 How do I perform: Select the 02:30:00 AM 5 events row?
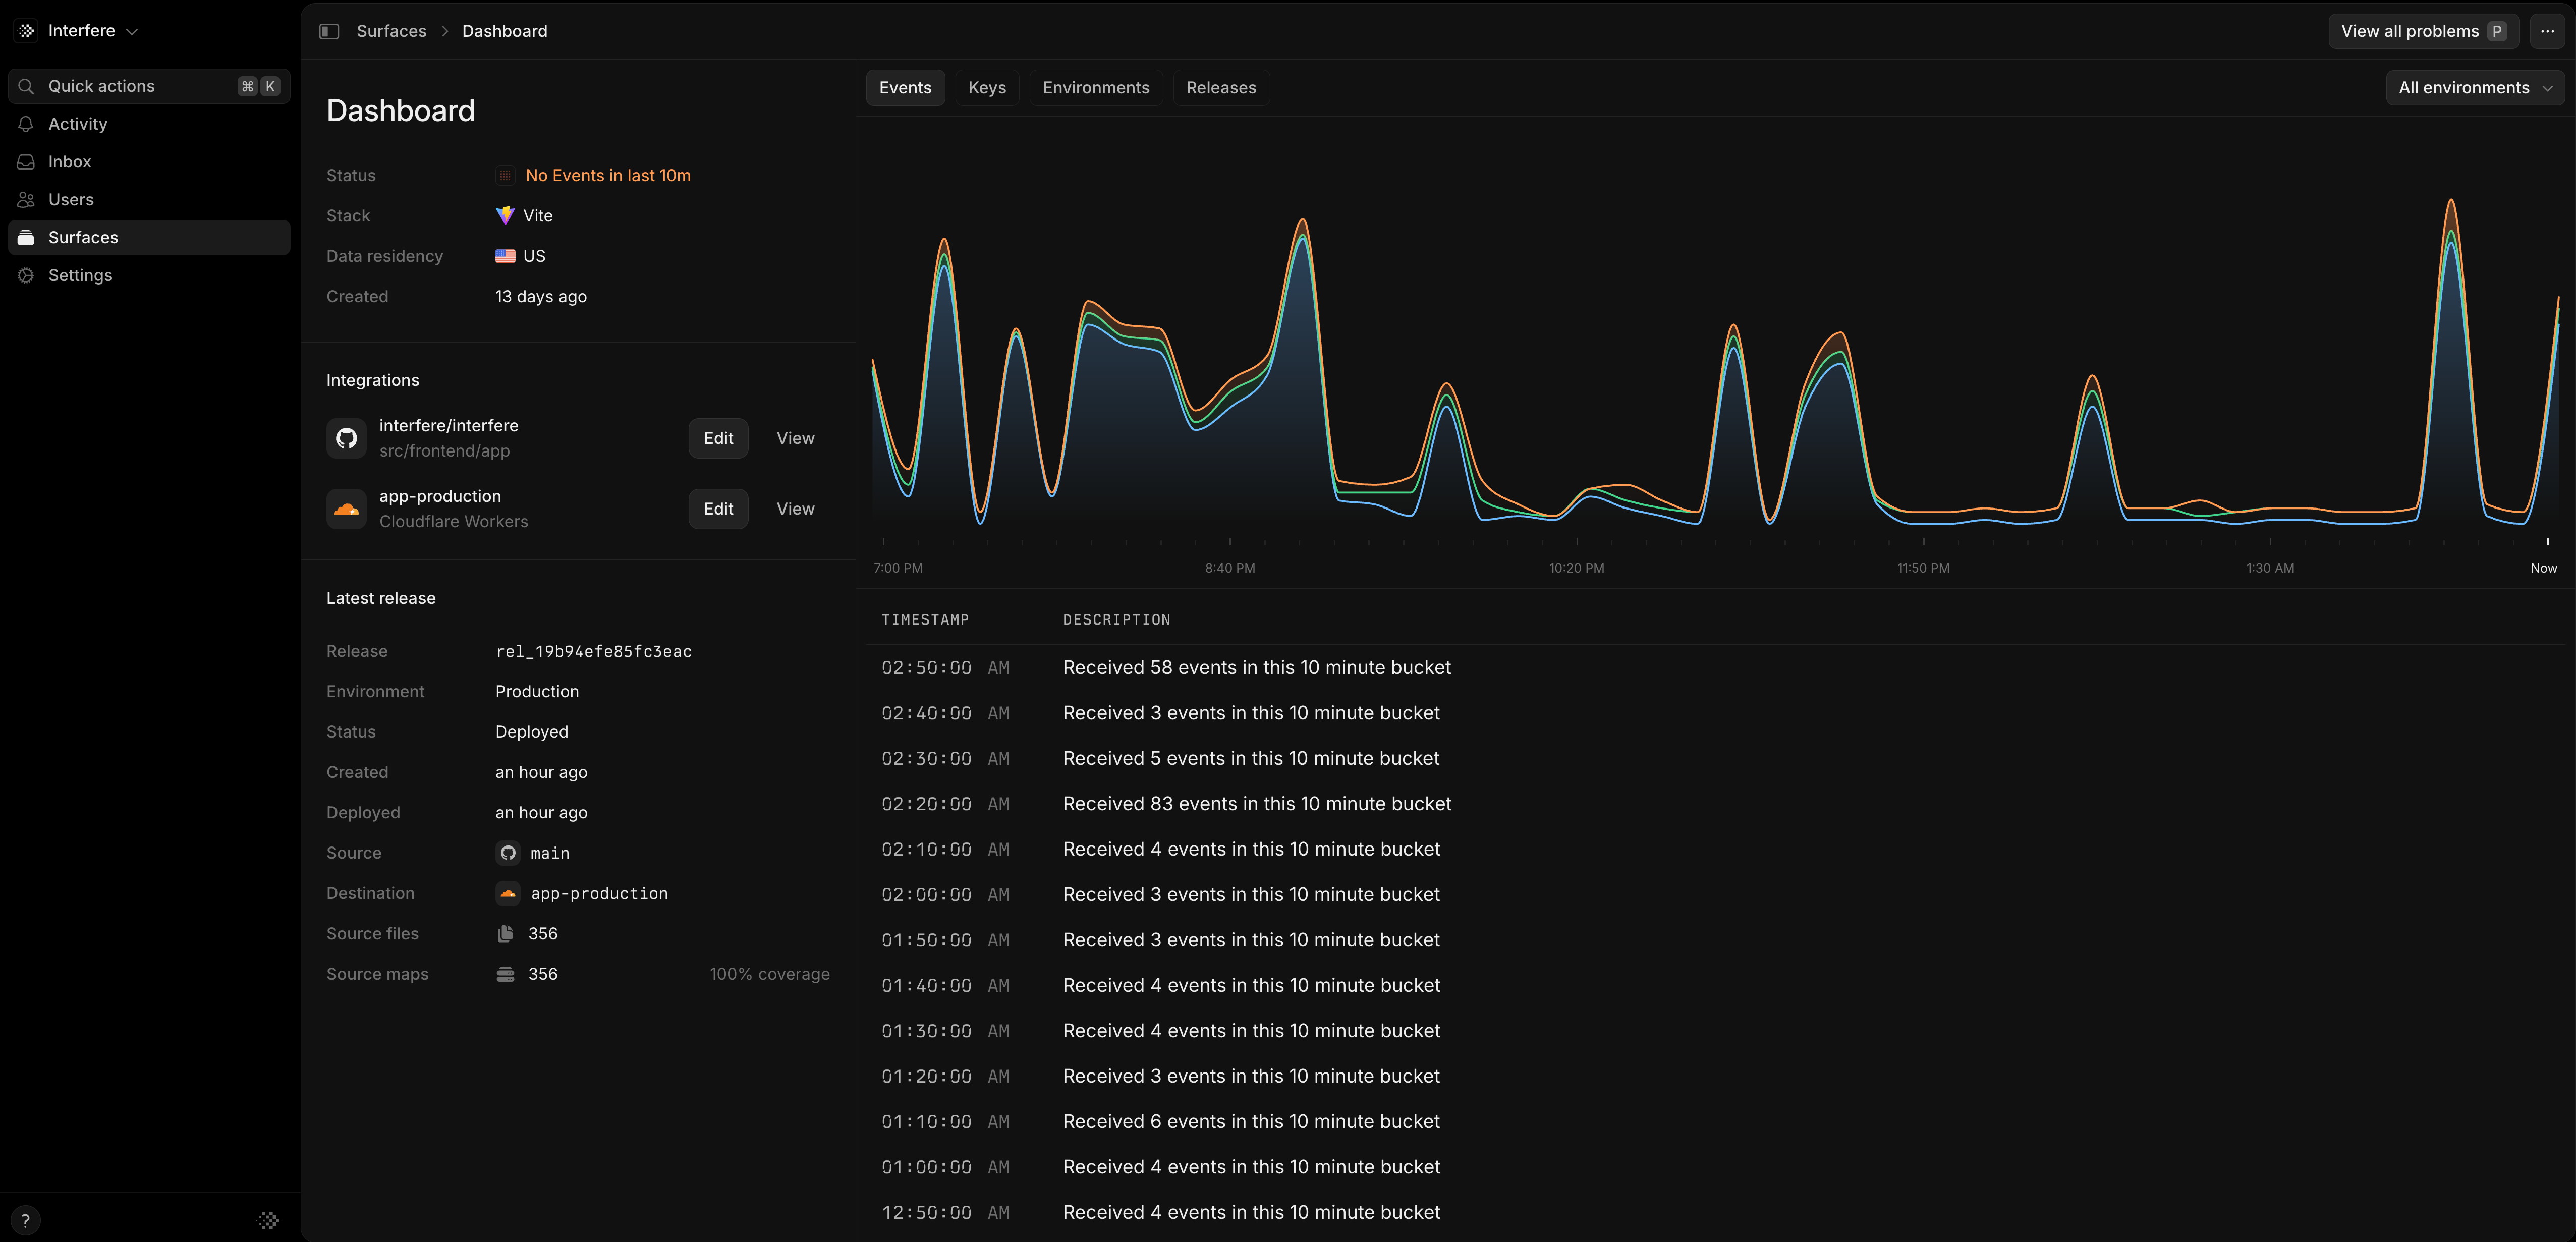1715,759
